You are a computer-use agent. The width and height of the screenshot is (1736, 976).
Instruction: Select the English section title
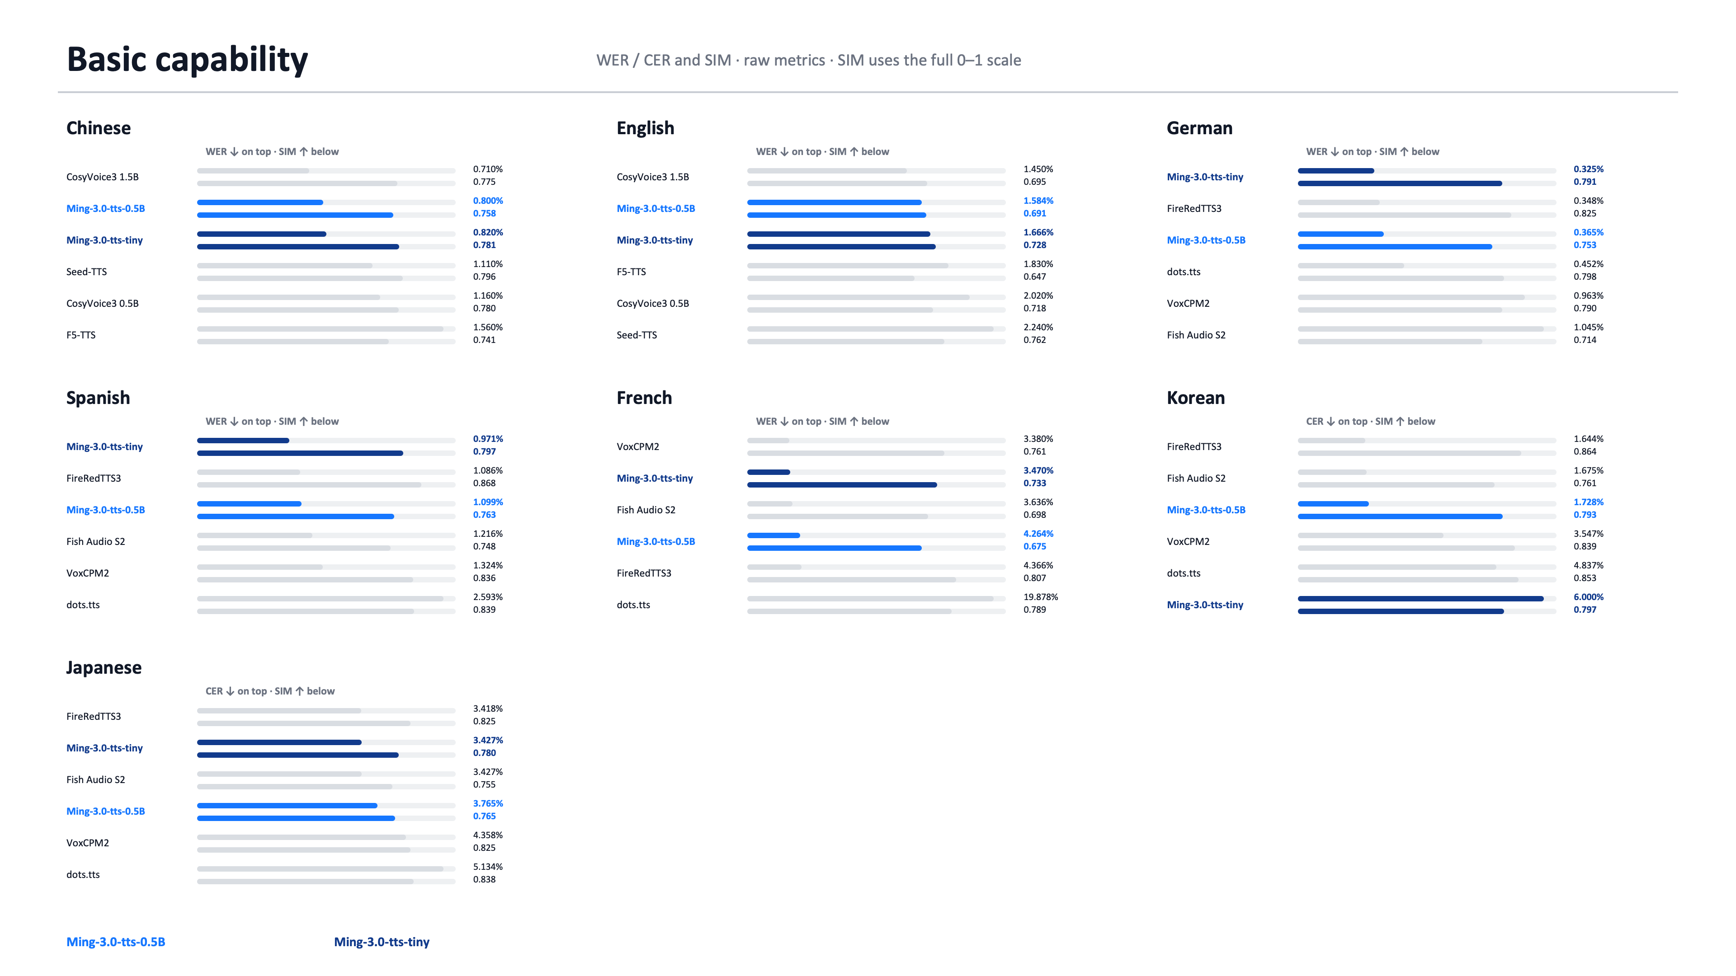pos(645,128)
